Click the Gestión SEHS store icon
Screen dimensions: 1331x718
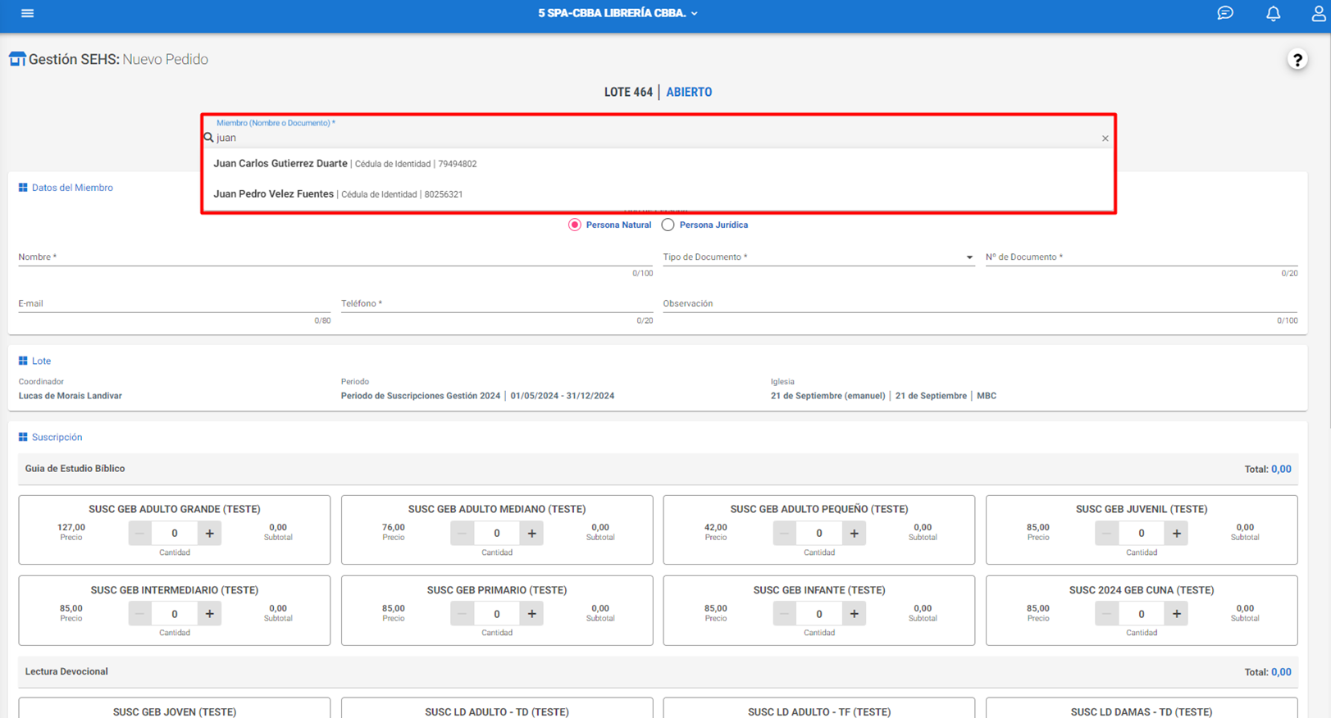tap(17, 59)
